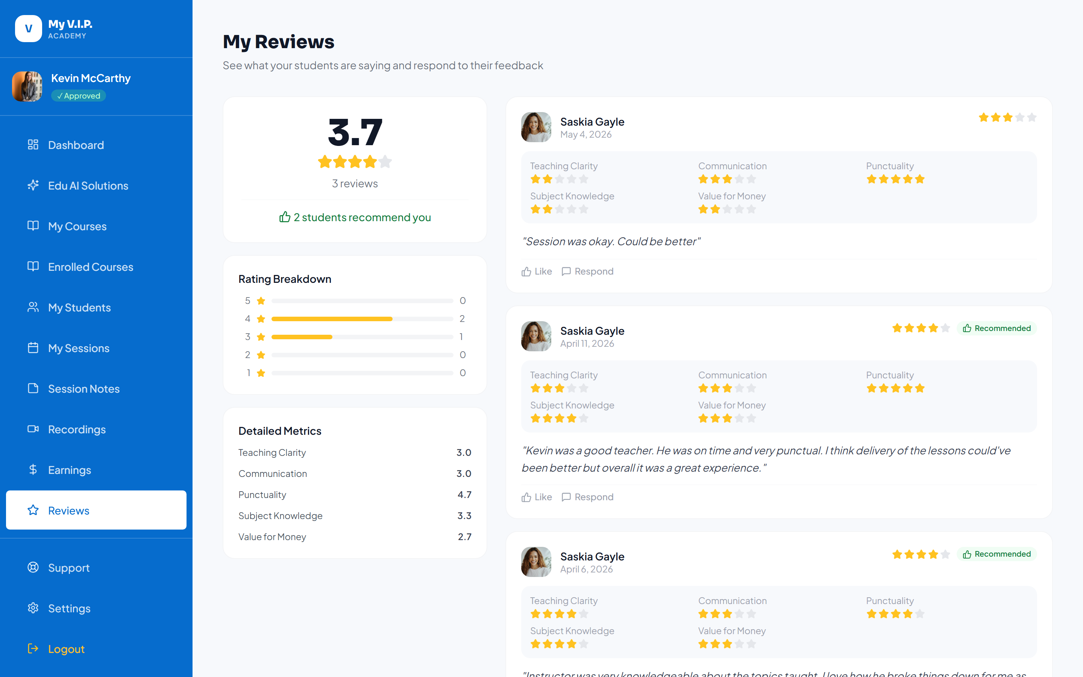Screen dimensions: 1083x677
Task: Select the Reviews menu item
Action: [x=96, y=510]
